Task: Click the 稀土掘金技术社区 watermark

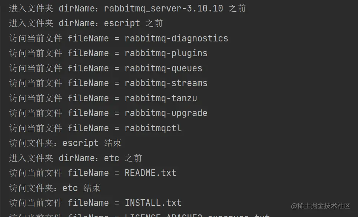Action: click(321, 206)
